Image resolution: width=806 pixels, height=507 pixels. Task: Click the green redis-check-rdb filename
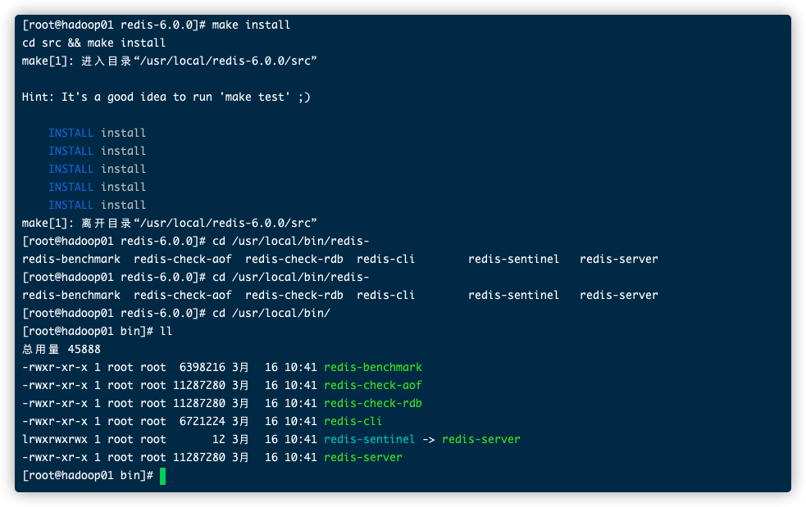click(373, 403)
